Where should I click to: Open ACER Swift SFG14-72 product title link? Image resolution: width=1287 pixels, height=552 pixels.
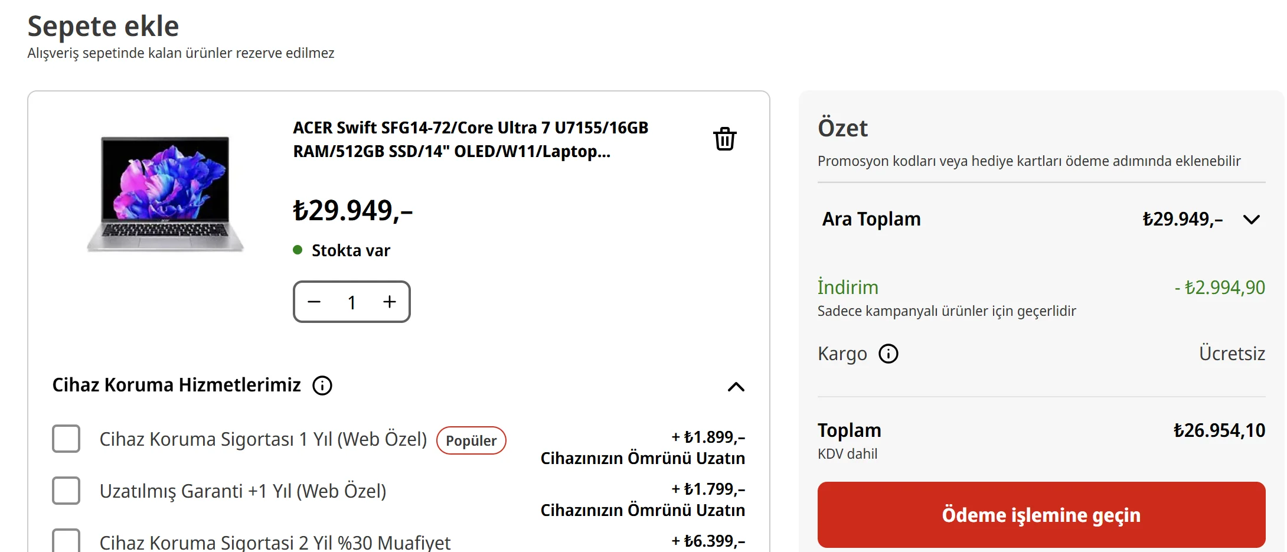point(471,139)
